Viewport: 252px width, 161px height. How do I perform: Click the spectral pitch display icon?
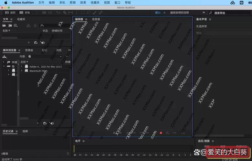click(50, 13)
